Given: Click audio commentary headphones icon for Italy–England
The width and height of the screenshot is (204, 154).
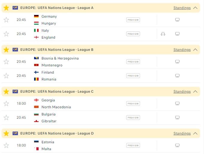Looking at the screenshot, I should pos(163,34).
